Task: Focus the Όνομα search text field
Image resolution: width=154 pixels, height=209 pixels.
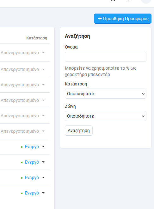Action: pyautogui.click(x=106, y=57)
